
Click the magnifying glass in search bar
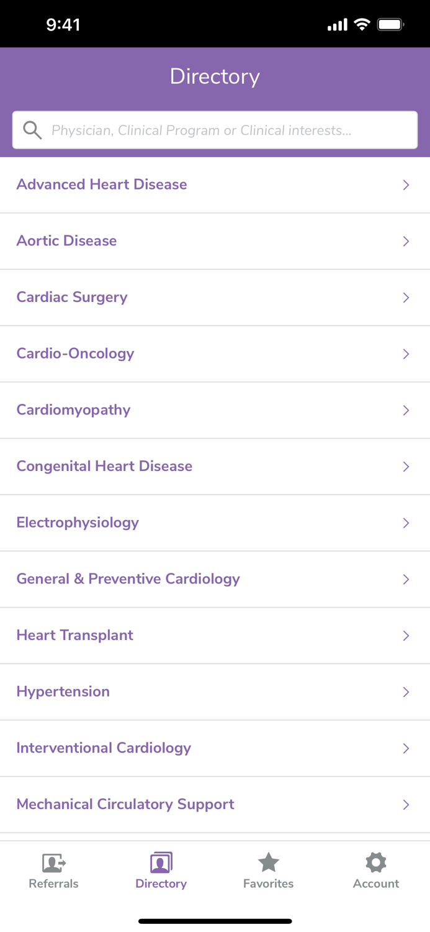pyautogui.click(x=32, y=130)
